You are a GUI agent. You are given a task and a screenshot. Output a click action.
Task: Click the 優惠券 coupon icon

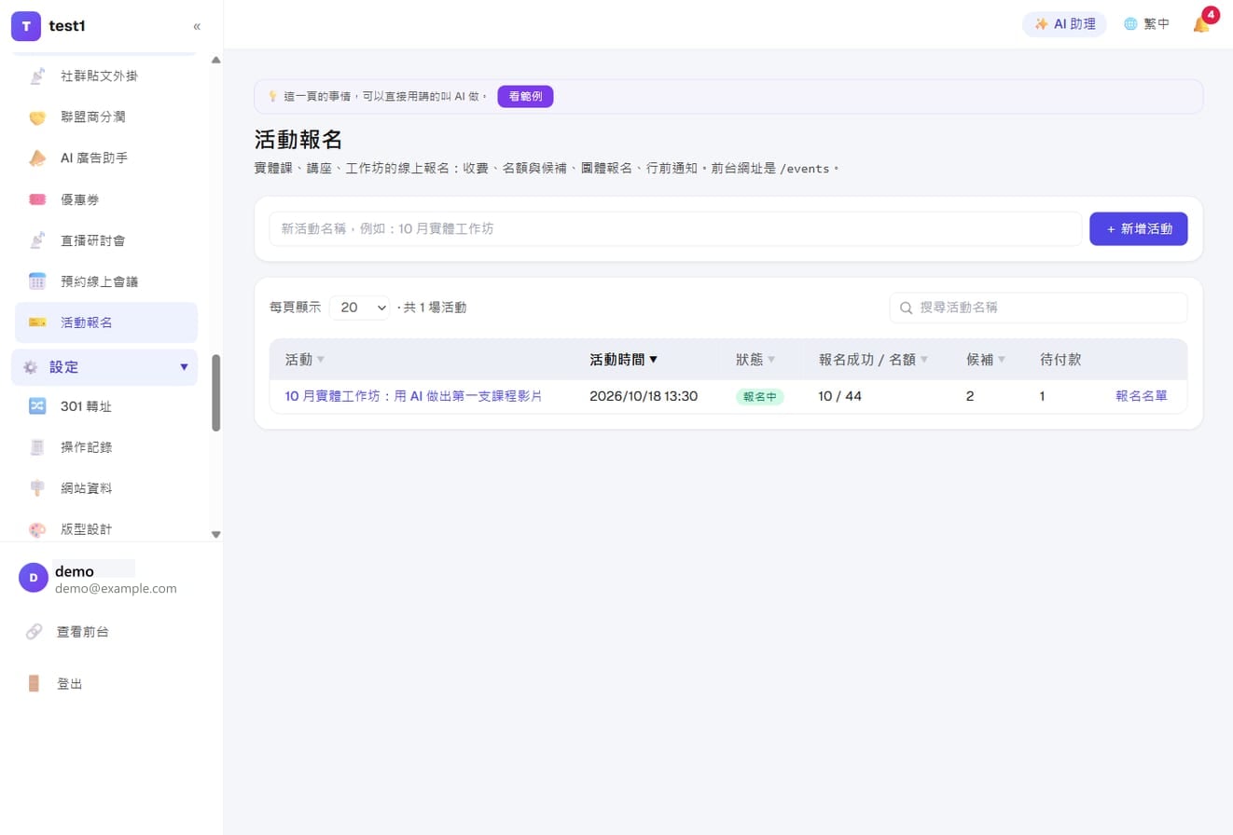click(37, 198)
